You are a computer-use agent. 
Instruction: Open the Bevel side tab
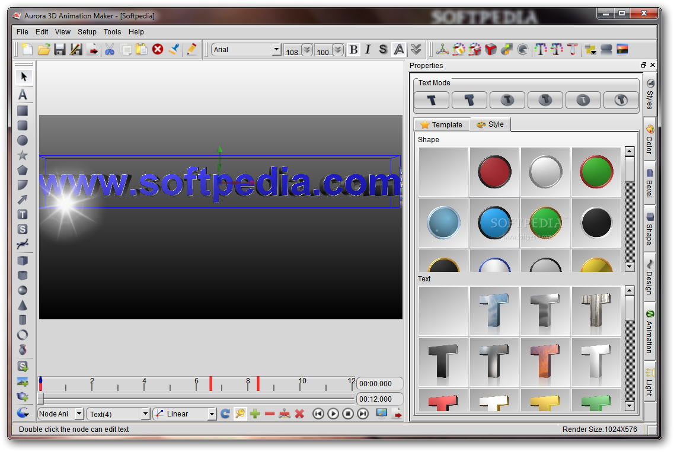click(x=650, y=183)
